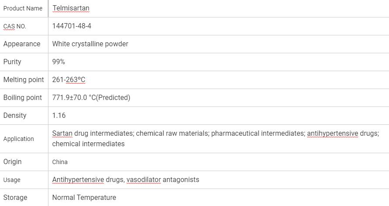
Task: Click the Purity row label
Action: click(x=12, y=62)
